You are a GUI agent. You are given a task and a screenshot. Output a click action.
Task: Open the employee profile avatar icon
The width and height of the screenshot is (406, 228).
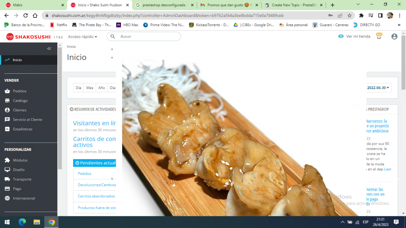(394, 36)
